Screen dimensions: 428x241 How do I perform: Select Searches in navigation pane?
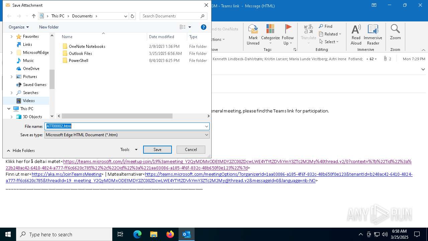[x=30, y=93]
